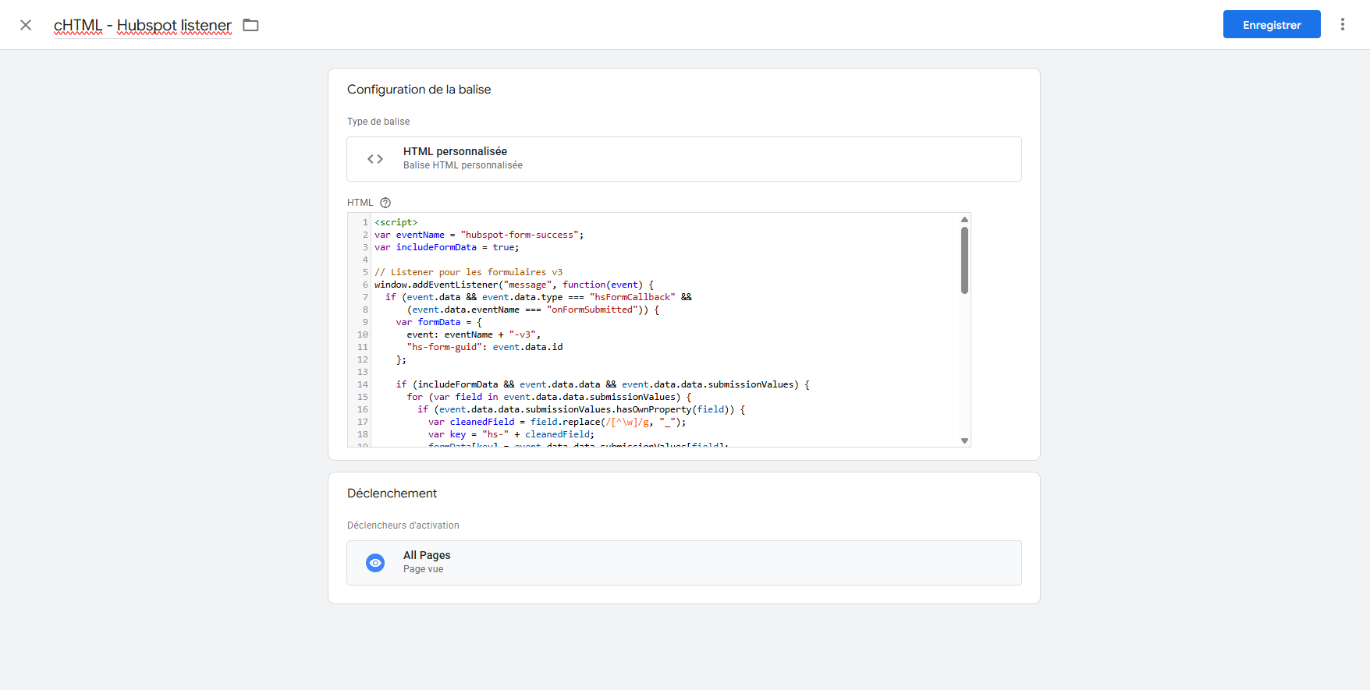The image size is (1370, 690).
Task: Click the includeFormData = true code line
Action: tap(446, 247)
